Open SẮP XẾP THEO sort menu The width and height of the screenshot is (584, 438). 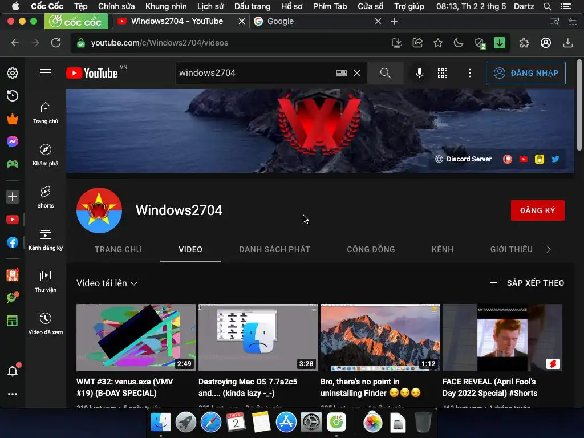tap(527, 283)
